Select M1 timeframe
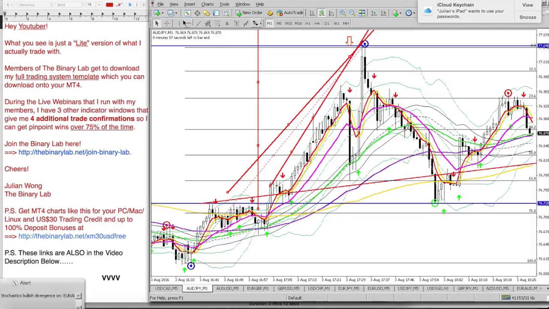Image resolution: width=549 pixels, height=309 pixels. 269,23
